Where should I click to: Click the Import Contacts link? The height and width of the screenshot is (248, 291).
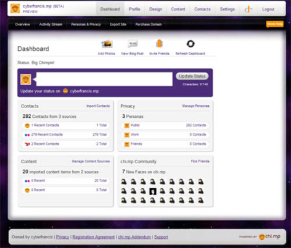98,106
